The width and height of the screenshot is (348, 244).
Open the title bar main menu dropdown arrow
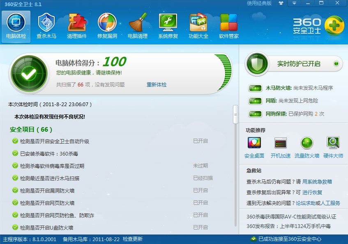click(x=294, y=3)
